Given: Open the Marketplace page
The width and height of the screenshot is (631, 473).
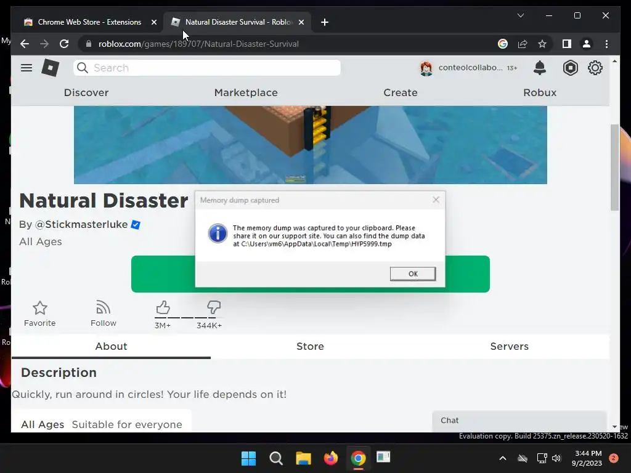Looking at the screenshot, I should pyautogui.click(x=246, y=92).
